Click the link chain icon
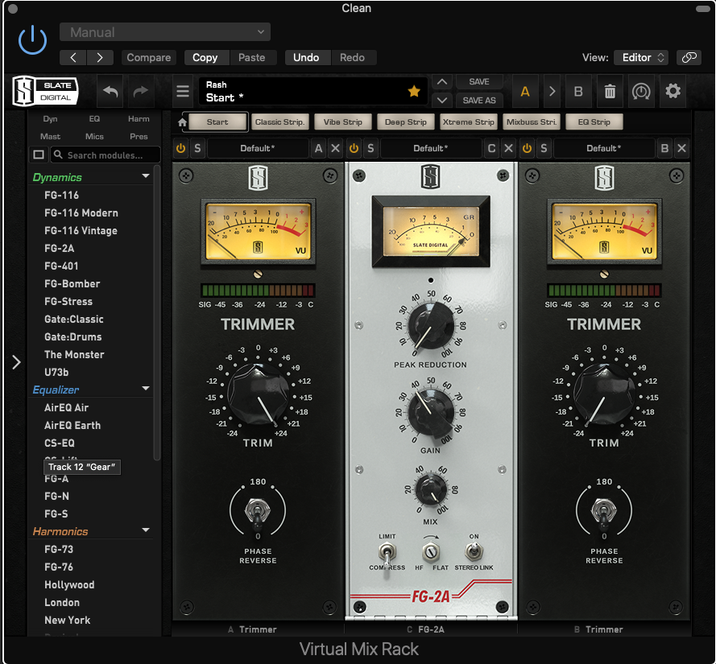The image size is (716, 664). point(689,57)
